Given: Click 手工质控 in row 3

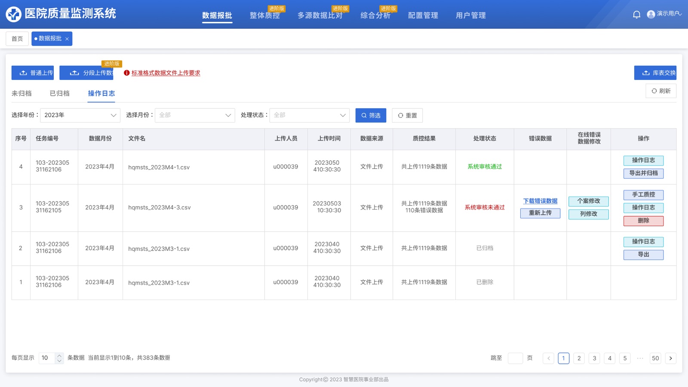Looking at the screenshot, I should click(644, 195).
